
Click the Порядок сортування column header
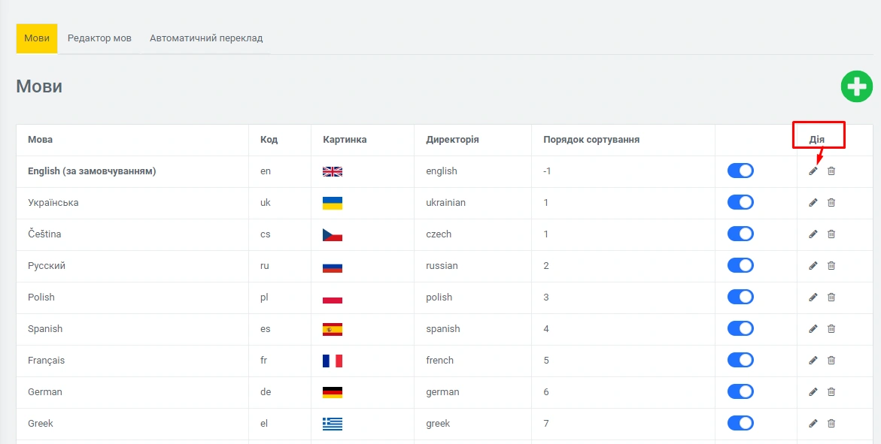[591, 140]
